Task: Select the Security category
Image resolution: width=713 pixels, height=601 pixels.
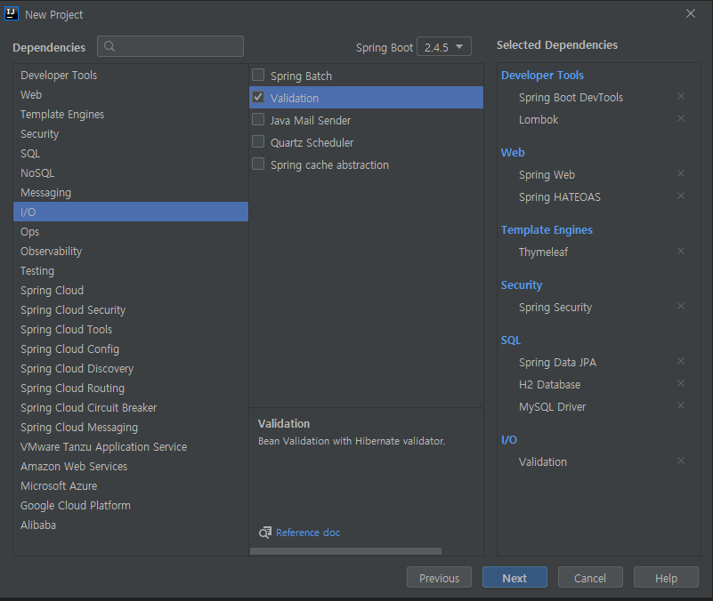Action: (x=131, y=133)
